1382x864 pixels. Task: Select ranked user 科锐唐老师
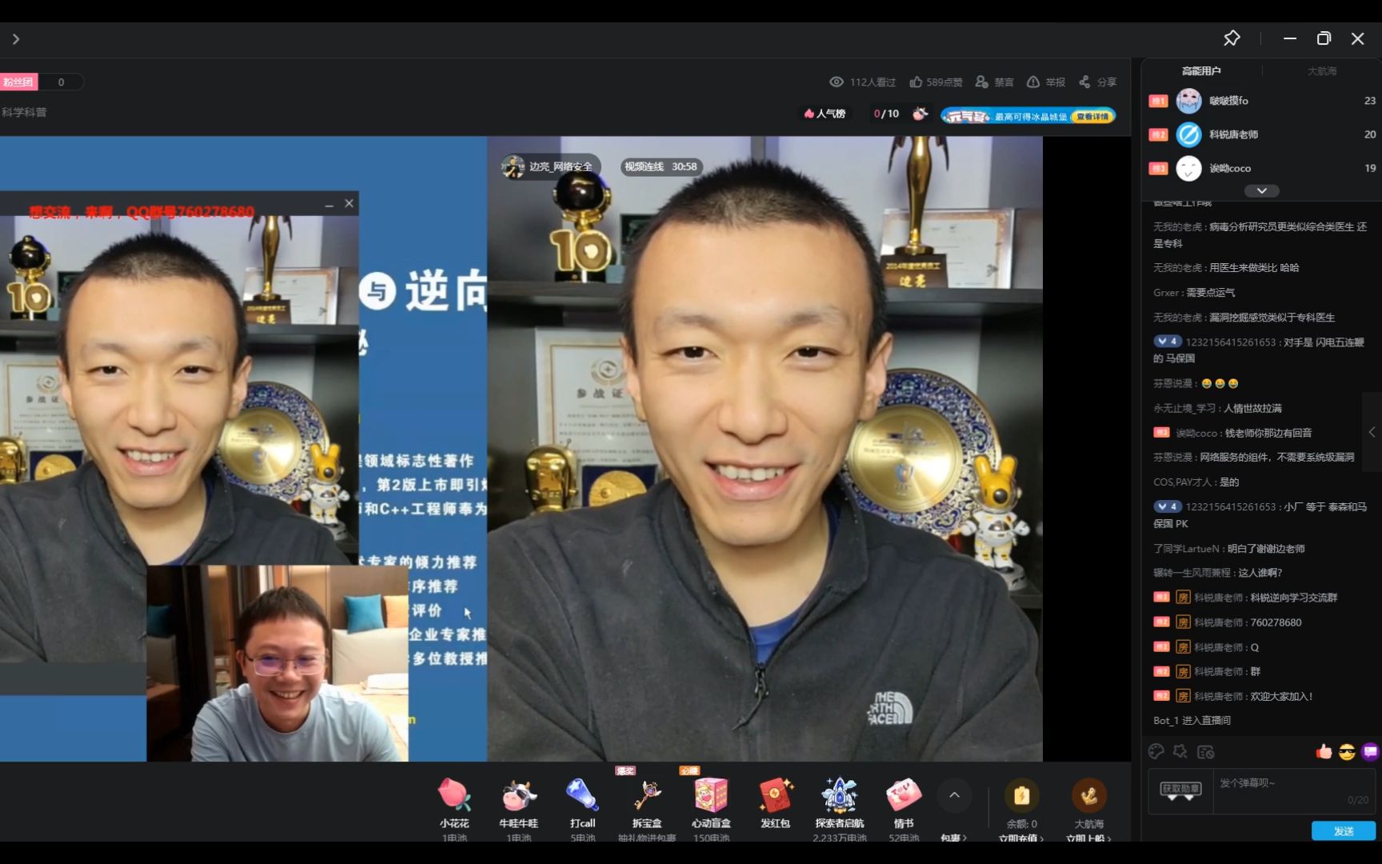pos(1233,134)
